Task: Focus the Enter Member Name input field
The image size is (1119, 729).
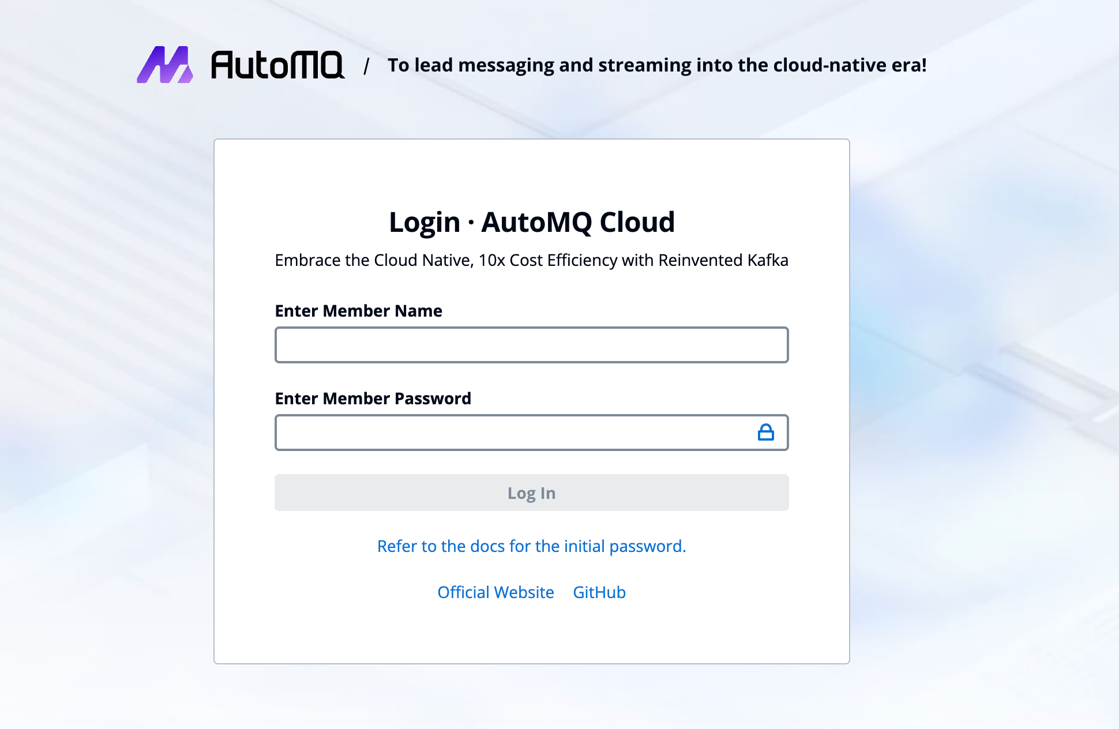Action: point(531,345)
